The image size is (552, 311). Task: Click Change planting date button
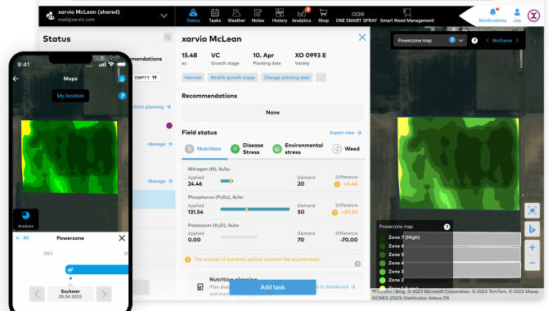click(286, 78)
